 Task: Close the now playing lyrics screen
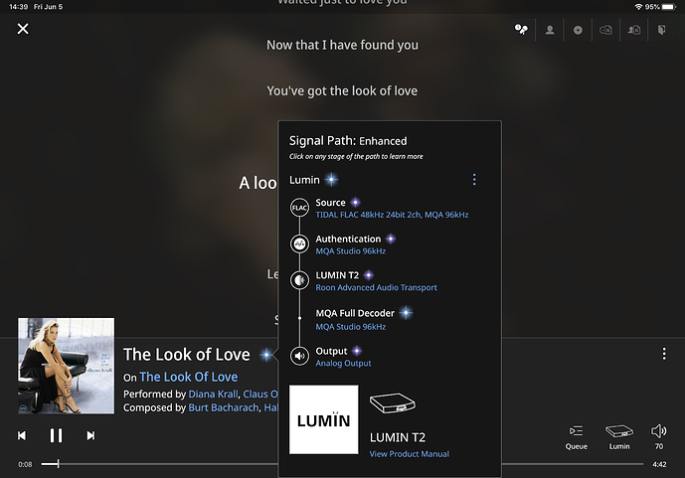pos(23,29)
